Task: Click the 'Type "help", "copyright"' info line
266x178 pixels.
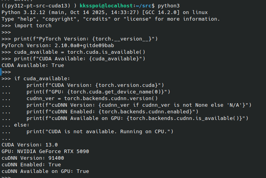Action: click(x=111, y=19)
